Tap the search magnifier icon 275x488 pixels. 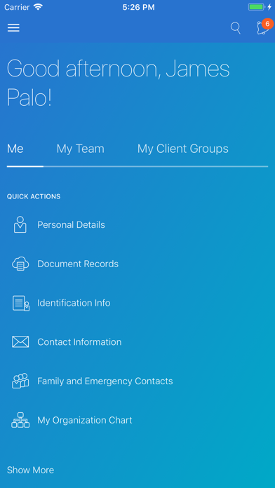pos(236,28)
